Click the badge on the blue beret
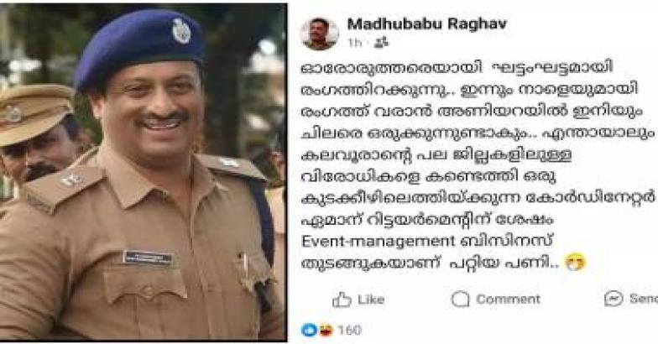 coord(181,30)
